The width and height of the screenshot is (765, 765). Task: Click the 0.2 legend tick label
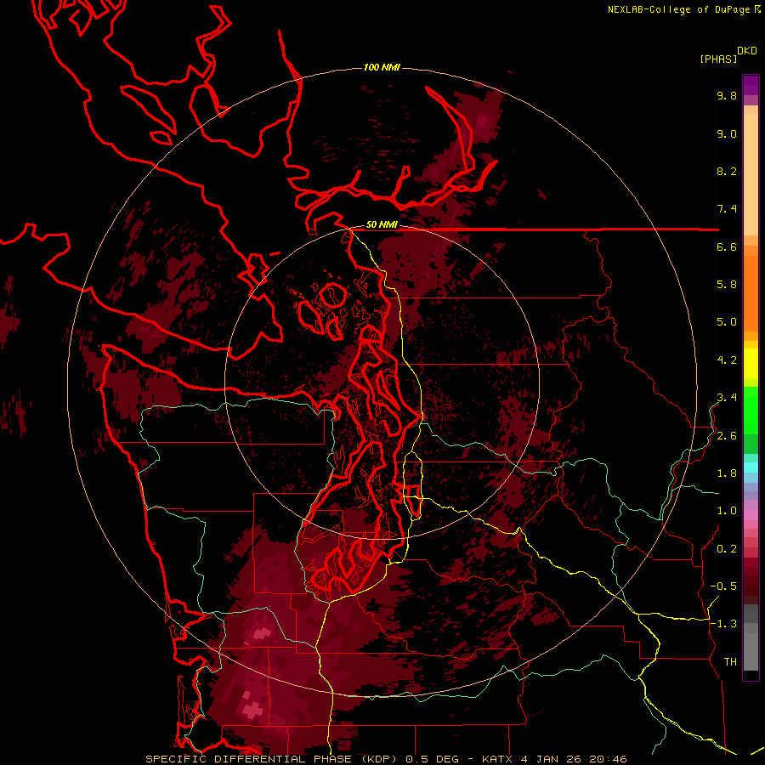pyautogui.click(x=727, y=549)
